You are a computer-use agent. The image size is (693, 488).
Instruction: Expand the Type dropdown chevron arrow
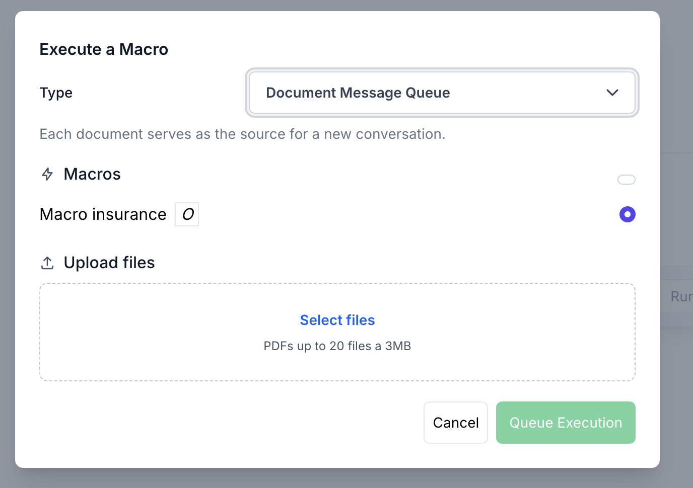click(x=612, y=93)
